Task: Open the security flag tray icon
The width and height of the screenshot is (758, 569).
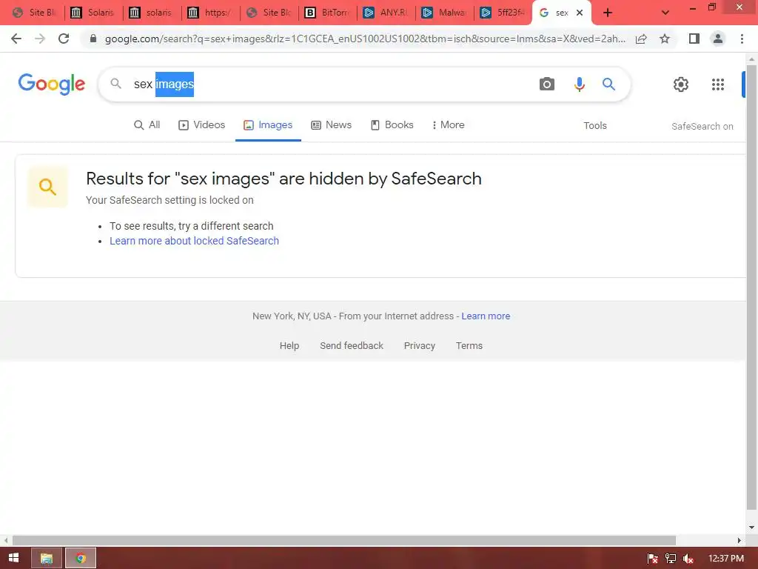Action: (653, 559)
